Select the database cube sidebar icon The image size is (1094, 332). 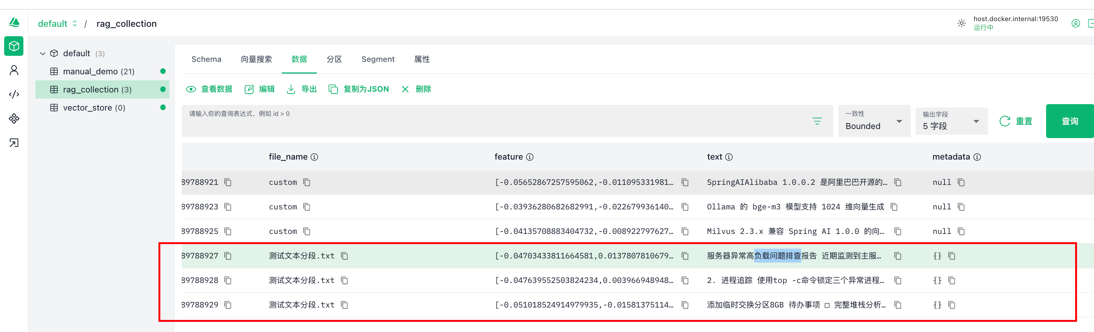click(14, 46)
